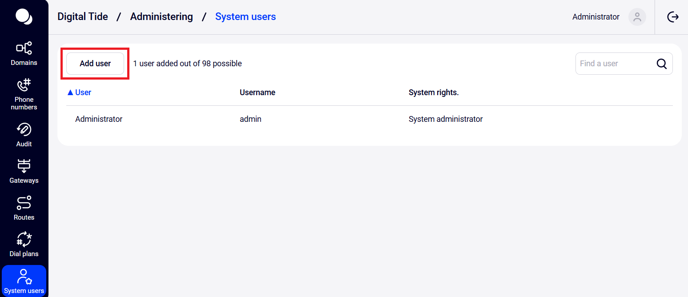The image size is (688, 297).
Task: Open the Gateways section icon
Action: pyautogui.click(x=24, y=166)
